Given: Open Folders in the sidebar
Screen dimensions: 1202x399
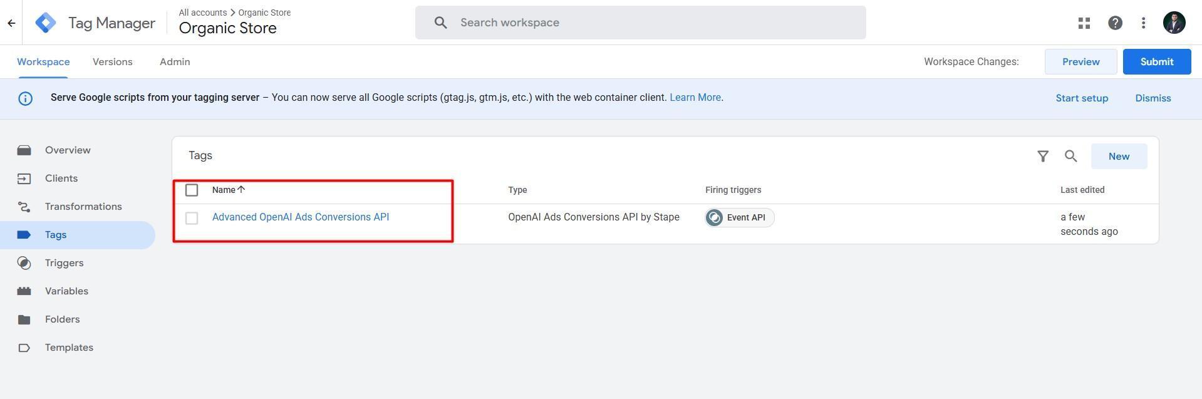Looking at the screenshot, I should [62, 319].
